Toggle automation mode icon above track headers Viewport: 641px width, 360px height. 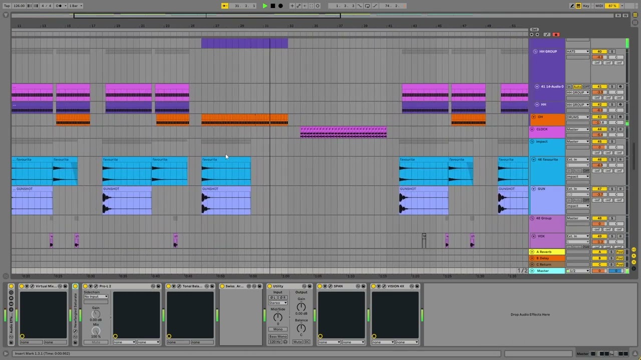click(547, 34)
